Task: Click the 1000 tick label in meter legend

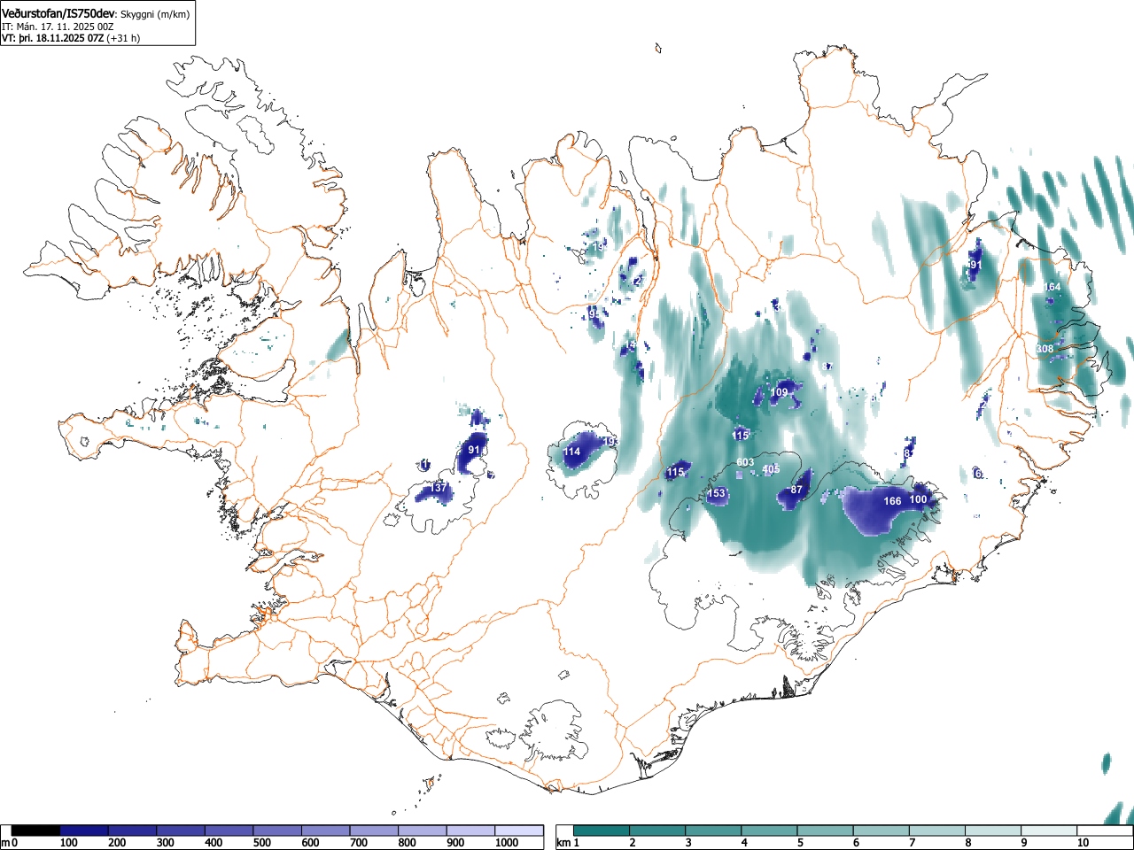Action: point(506,843)
